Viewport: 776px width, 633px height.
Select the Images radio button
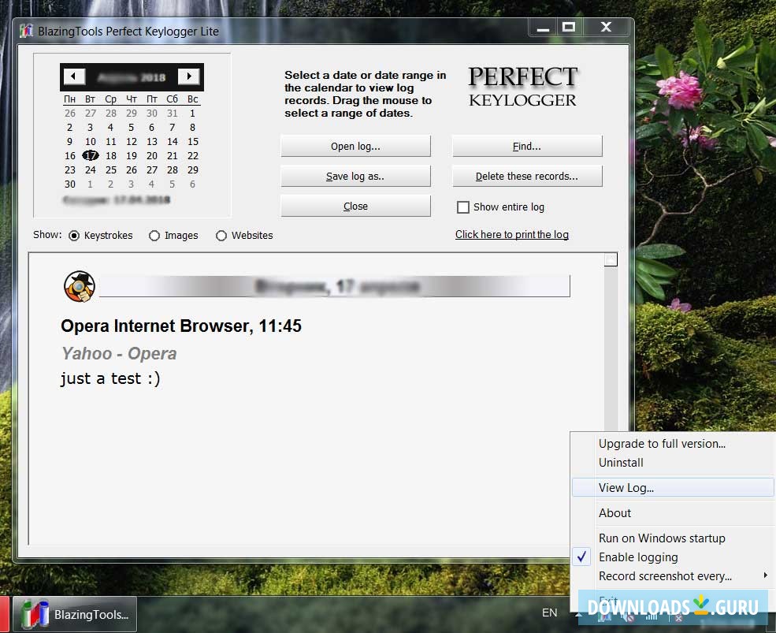coord(154,236)
